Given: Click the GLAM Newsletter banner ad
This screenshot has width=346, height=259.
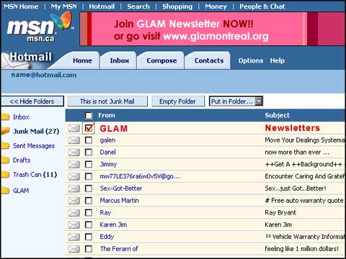Looking at the screenshot, I should [213, 29].
